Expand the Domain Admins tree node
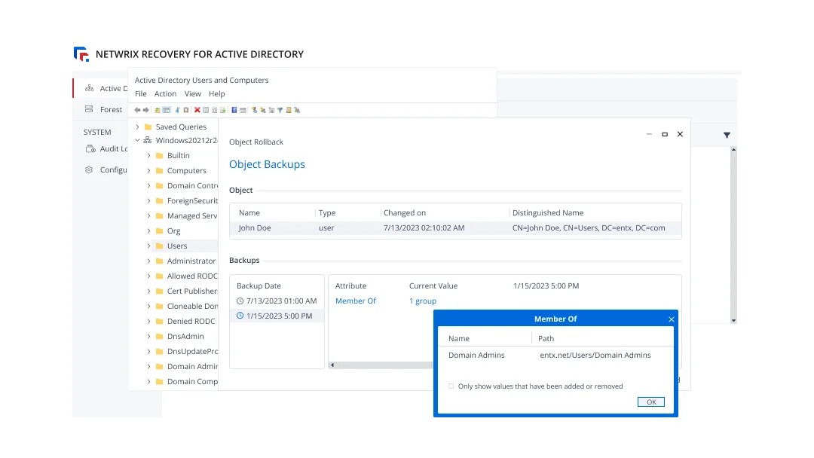814x458 pixels. (149, 366)
